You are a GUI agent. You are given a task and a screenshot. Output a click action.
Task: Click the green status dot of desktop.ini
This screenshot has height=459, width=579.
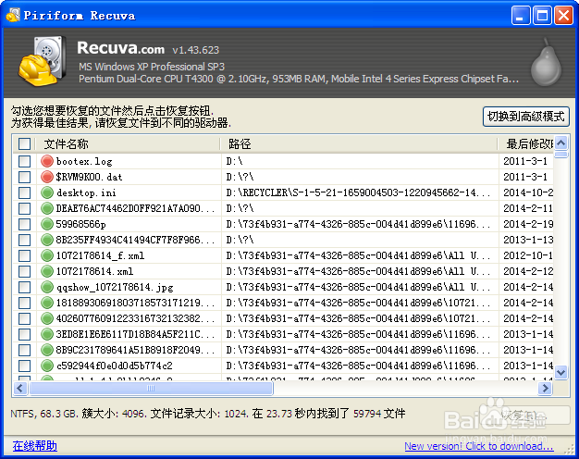(47, 192)
